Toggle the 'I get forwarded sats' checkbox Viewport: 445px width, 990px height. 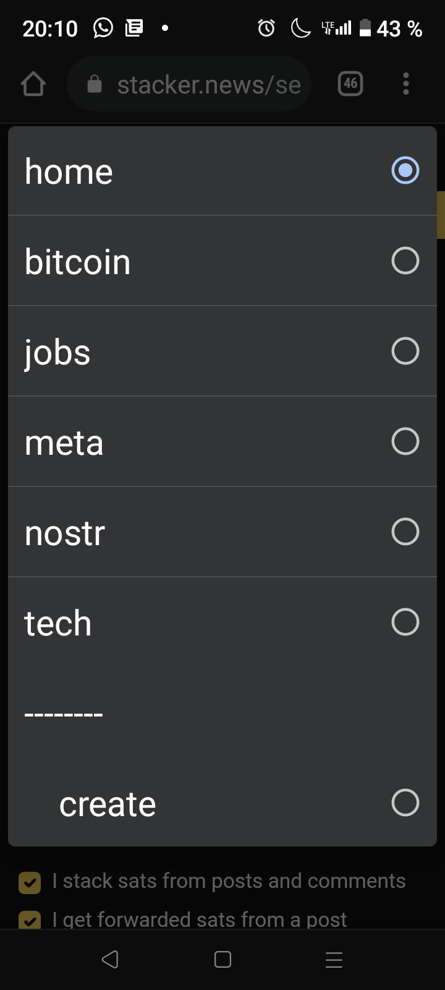point(30,921)
